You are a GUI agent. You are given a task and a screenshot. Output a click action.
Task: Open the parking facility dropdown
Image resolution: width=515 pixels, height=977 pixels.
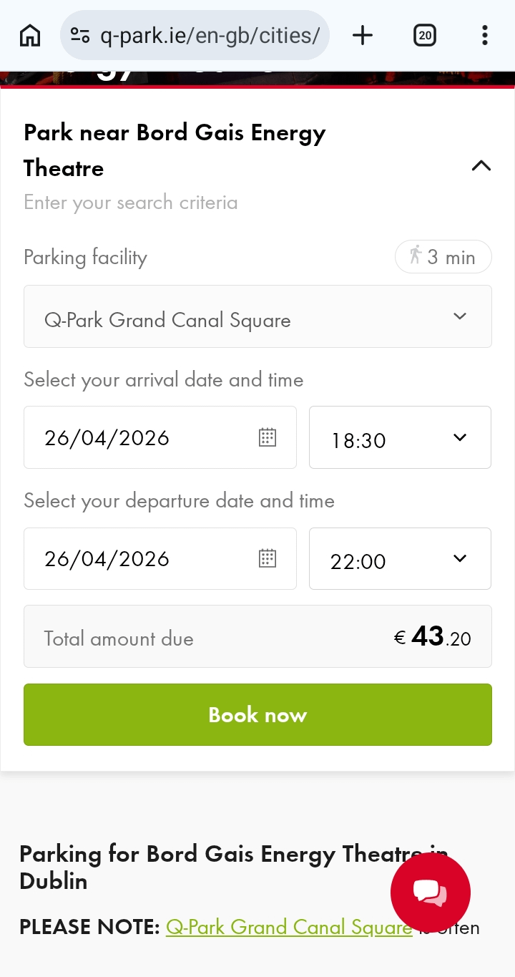click(x=257, y=317)
